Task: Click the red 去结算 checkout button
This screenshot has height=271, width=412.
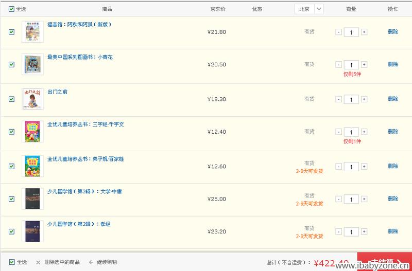Action: [385, 262]
